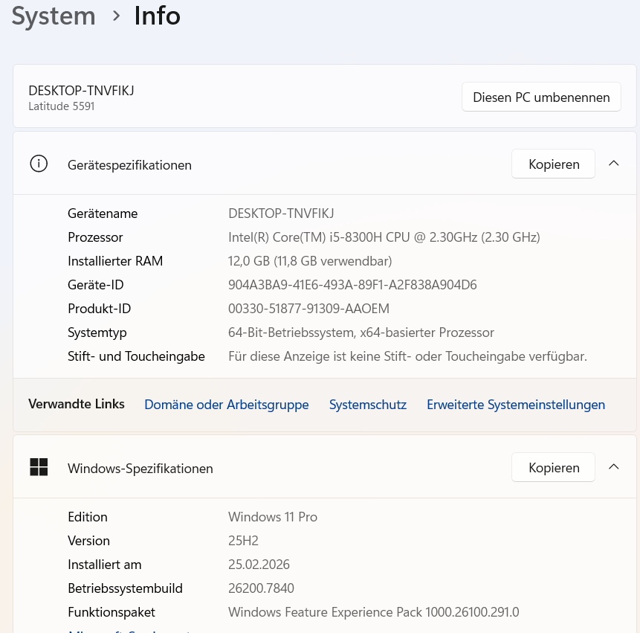Image resolution: width=640 pixels, height=633 pixels.
Task: Click the Windows logo beside Windows-Spezifikationen
Action: point(39,467)
